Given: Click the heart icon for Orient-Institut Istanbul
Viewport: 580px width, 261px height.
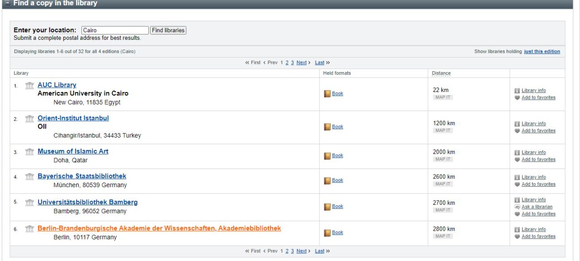Looking at the screenshot, I should pos(517,131).
